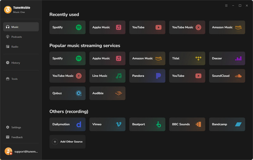
Task: Open the hamburger menu in title bar
Action: click(226, 5)
